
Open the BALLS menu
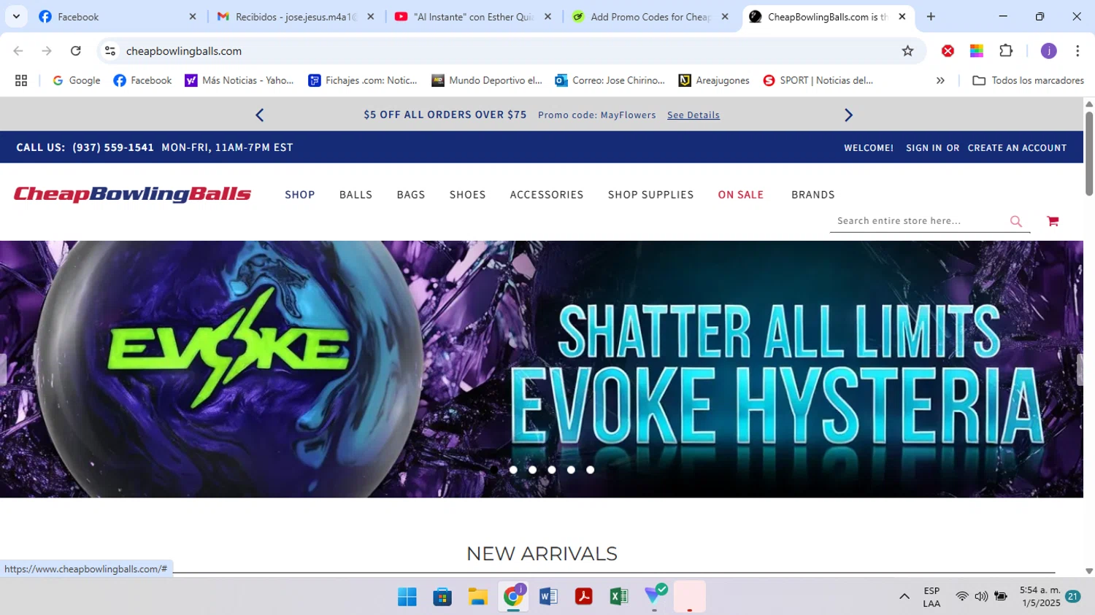(356, 195)
